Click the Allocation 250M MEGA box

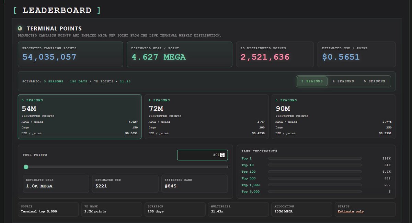tap(301, 209)
